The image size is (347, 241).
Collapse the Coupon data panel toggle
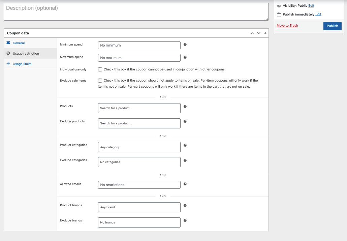point(265,33)
